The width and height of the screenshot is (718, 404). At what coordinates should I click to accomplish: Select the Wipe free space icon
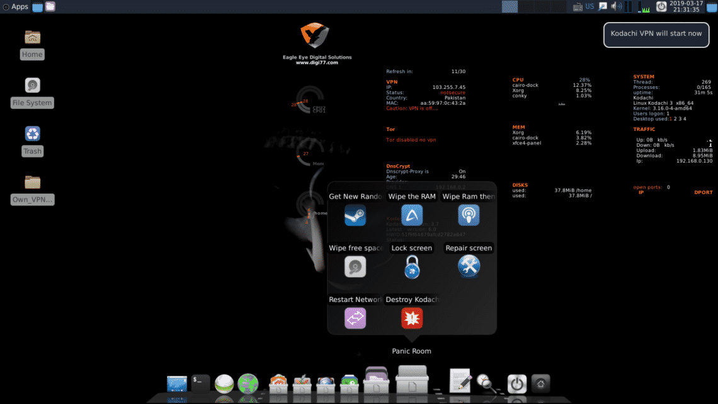click(355, 267)
